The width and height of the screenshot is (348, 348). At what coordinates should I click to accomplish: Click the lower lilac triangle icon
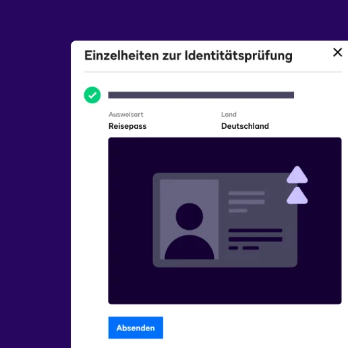coord(297,195)
